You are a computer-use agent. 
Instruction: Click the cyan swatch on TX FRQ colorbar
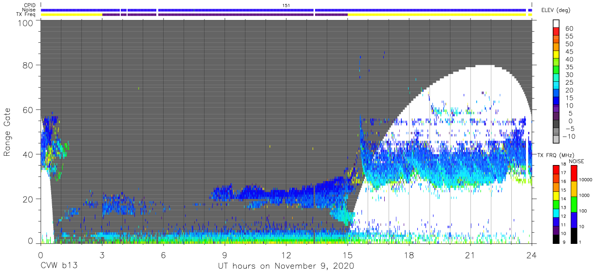pos(556,213)
